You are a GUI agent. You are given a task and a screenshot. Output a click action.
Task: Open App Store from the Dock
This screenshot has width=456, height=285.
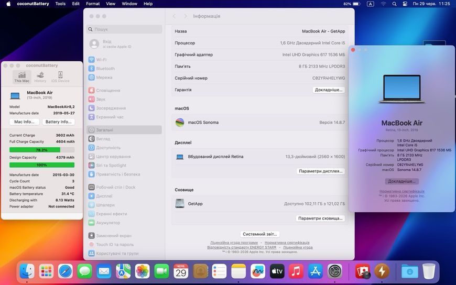[316, 271]
